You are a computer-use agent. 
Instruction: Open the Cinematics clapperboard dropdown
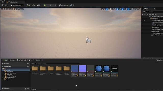38,5
